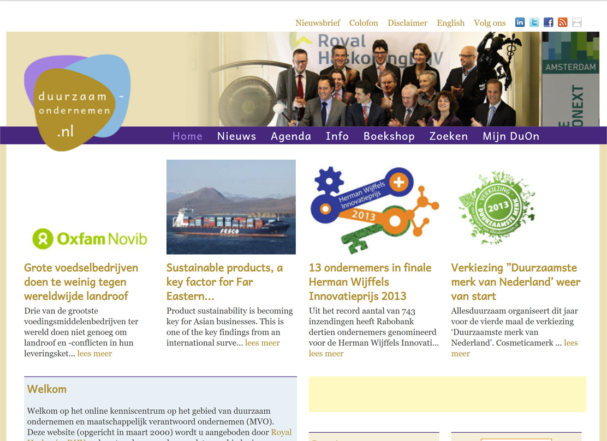The width and height of the screenshot is (607, 441).
Task: Open the LinkedIn social icon
Action: [x=520, y=22]
